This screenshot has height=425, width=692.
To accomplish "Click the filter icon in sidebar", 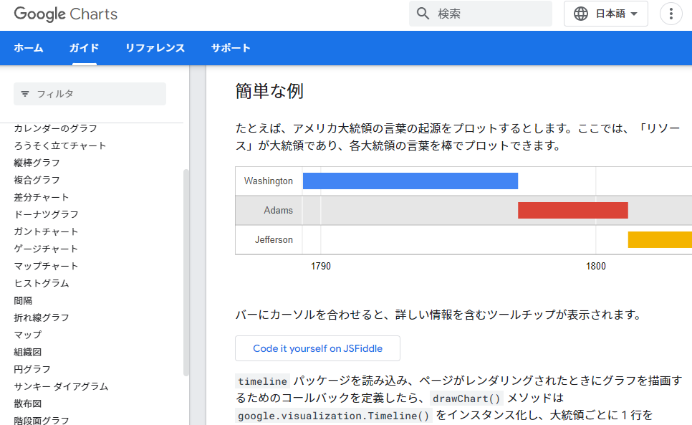I will coord(25,94).
